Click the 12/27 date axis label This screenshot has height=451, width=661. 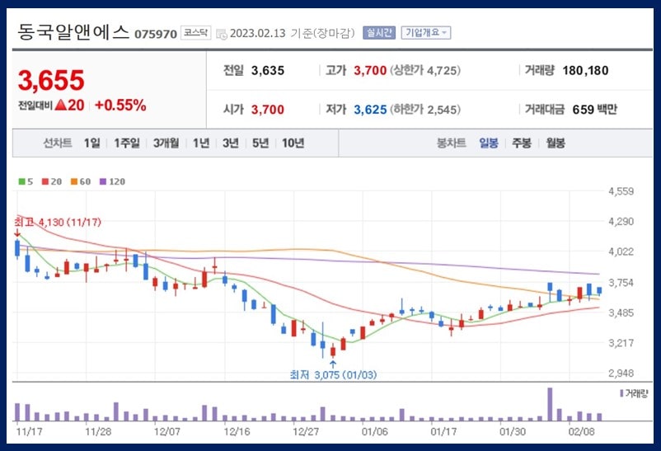[x=306, y=431]
